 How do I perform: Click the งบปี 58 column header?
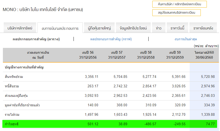point(146,55)
